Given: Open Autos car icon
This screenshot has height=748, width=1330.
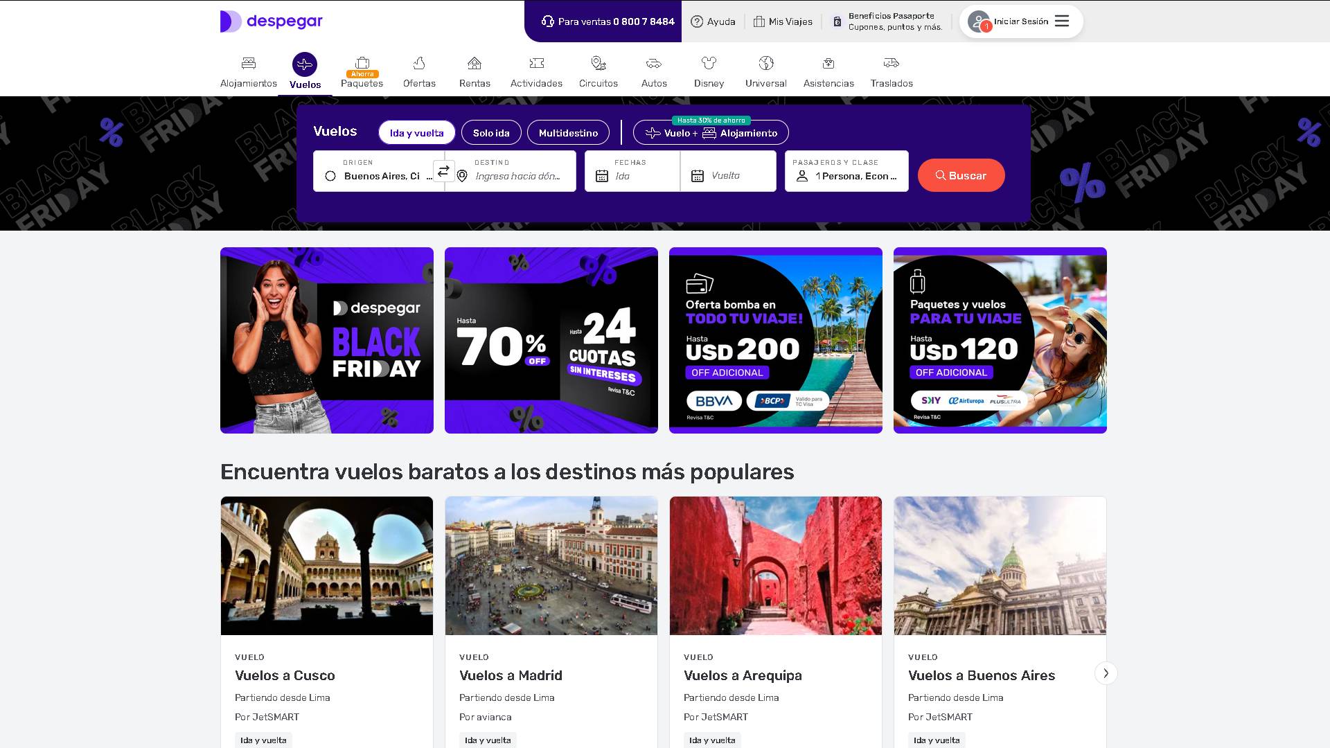Looking at the screenshot, I should [654, 64].
